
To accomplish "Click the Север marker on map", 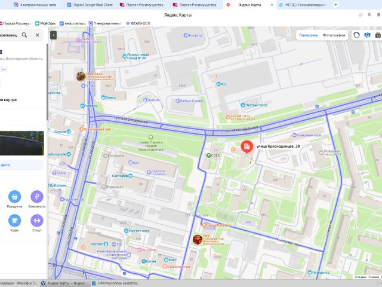I will [103, 97].
